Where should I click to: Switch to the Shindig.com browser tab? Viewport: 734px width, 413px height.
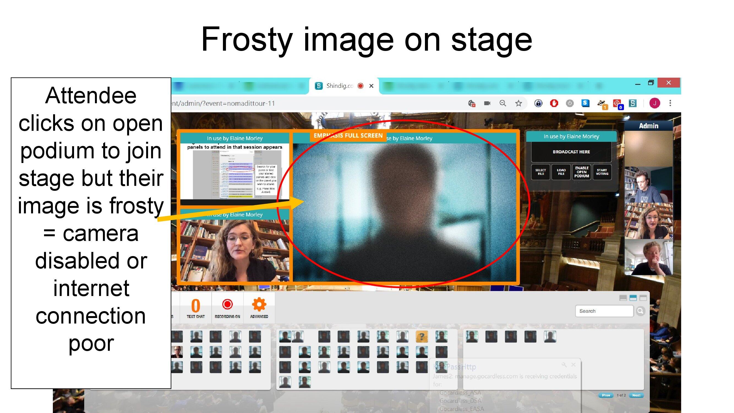[x=339, y=86]
